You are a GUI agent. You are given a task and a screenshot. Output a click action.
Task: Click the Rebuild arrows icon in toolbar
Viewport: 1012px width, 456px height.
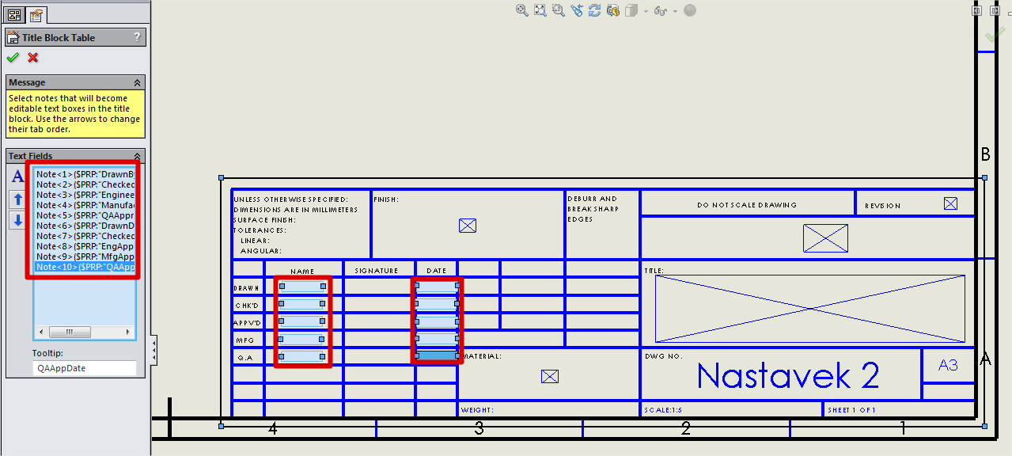coord(594,10)
